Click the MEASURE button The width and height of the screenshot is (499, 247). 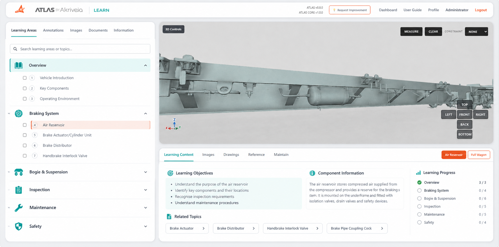pos(411,32)
